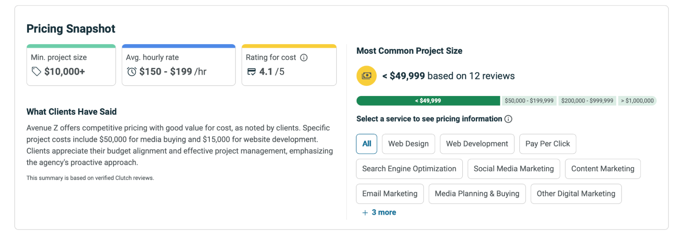This screenshot has height=244, width=687.
Task: Switch to Content Marketing pricing
Action: (x=602, y=169)
